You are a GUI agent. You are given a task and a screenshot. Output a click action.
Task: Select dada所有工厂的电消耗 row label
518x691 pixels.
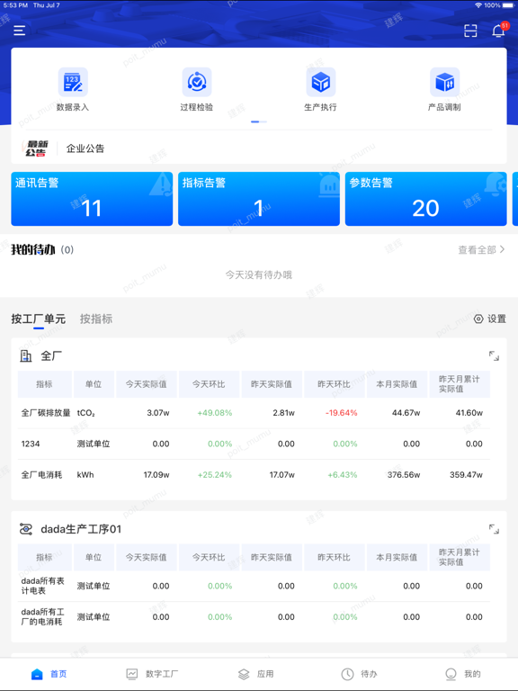pos(43,617)
